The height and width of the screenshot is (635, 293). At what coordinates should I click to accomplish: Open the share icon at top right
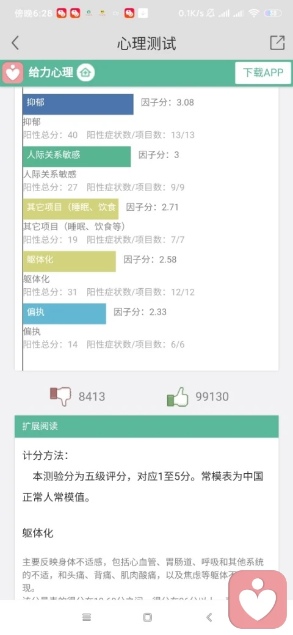277,43
